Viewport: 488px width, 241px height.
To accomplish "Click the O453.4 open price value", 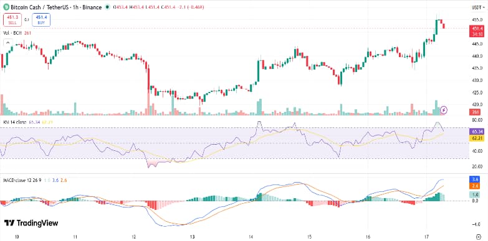I will tap(120, 7).
